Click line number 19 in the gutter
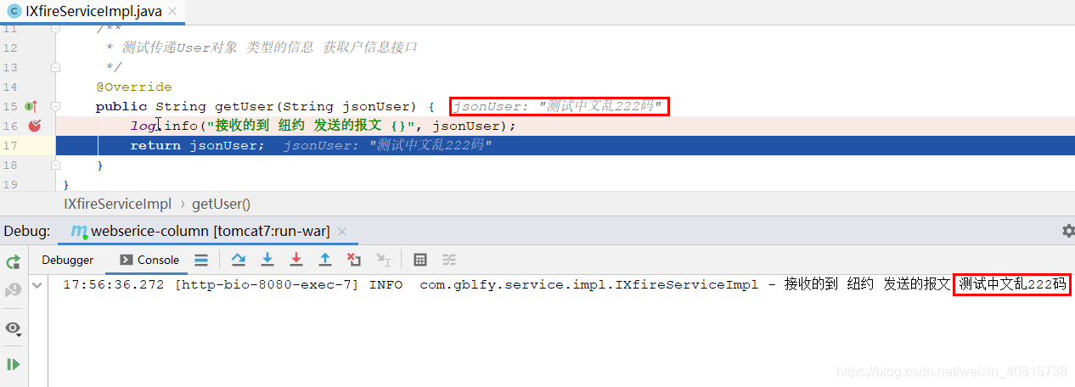The width and height of the screenshot is (1075, 387). 10,184
